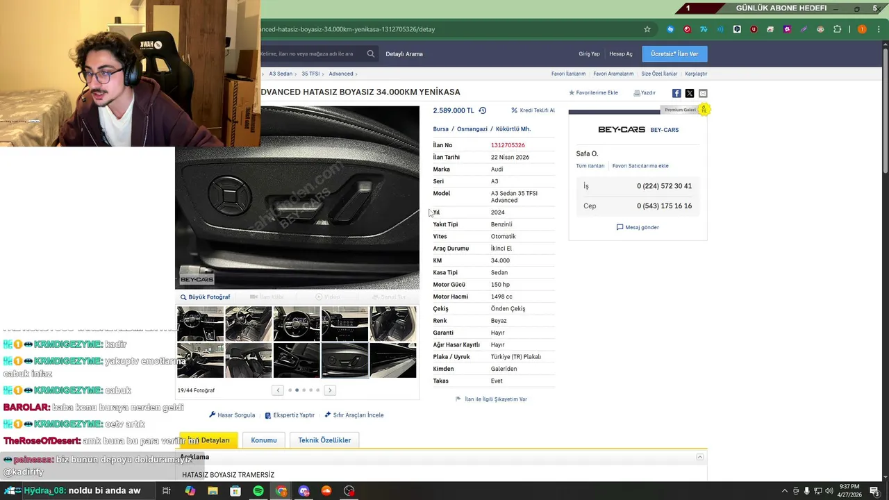Send message via Mesaj gönder

(x=638, y=227)
